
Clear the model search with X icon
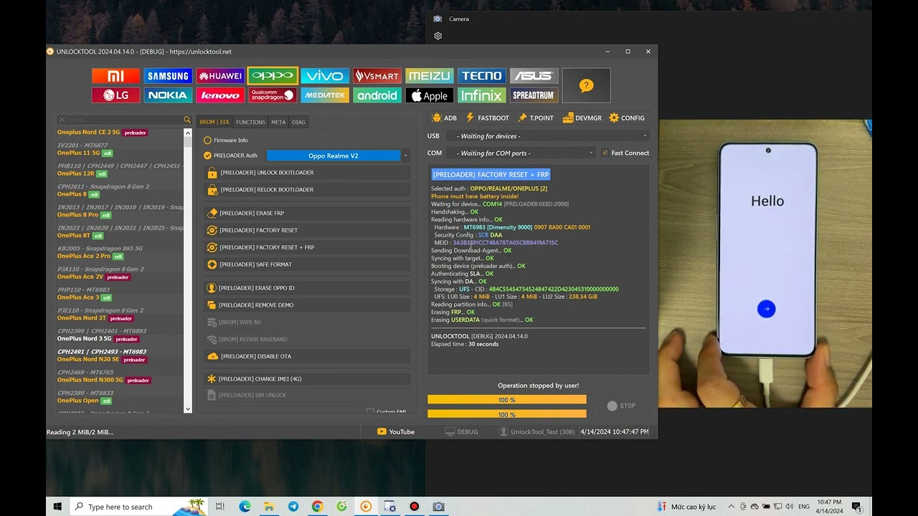(62, 120)
